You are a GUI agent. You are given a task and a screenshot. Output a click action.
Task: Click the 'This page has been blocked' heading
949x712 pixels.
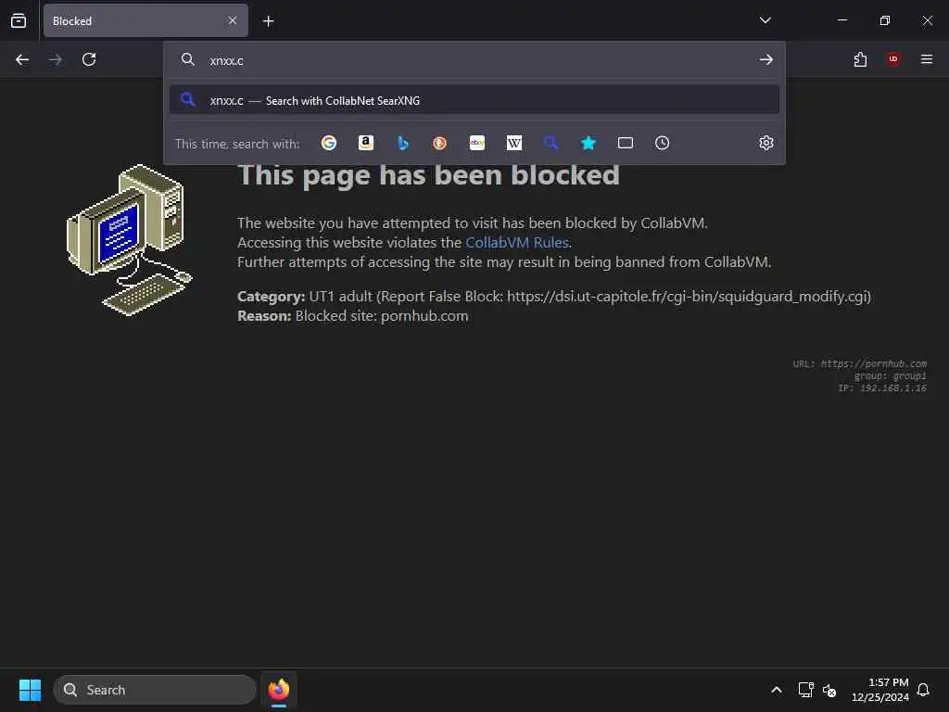[x=428, y=175]
